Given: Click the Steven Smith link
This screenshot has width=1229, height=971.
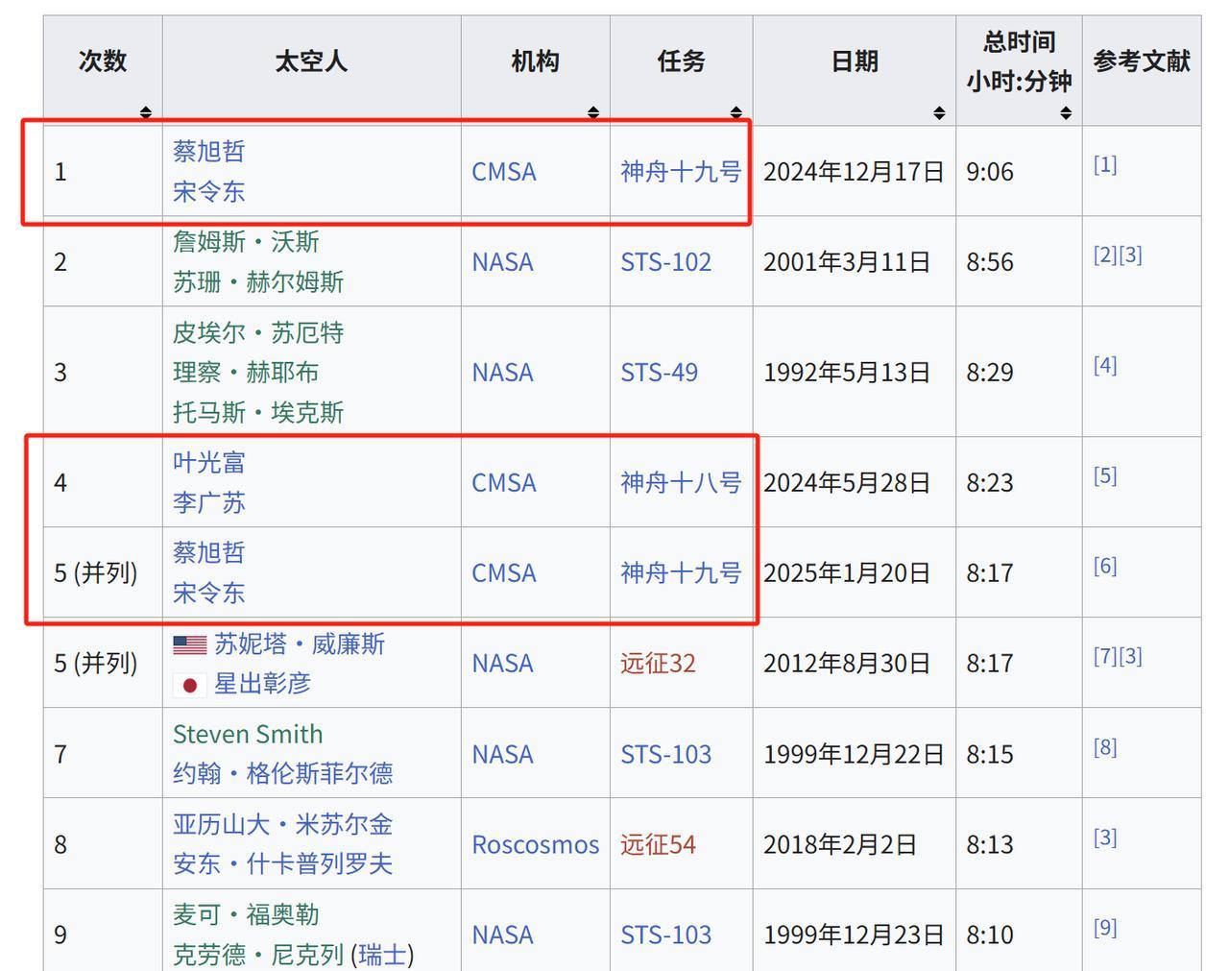Looking at the screenshot, I should 248,735.
